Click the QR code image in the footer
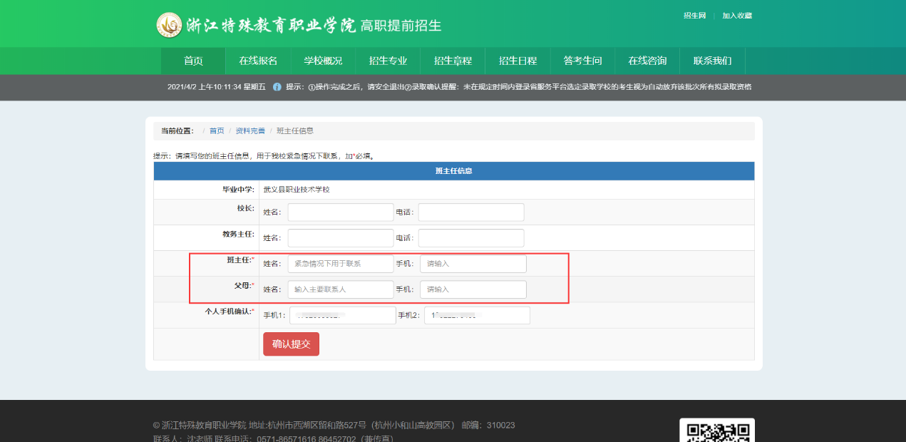This screenshot has height=442, width=906. point(716,430)
